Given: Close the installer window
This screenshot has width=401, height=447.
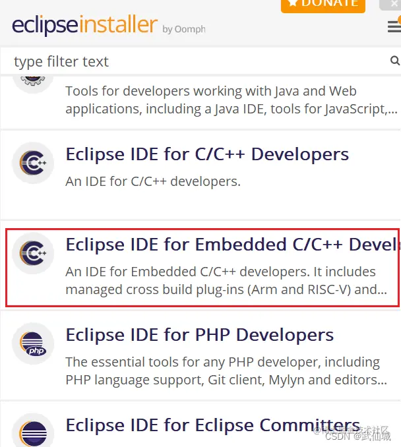Looking at the screenshot, I should [x=394, y=4].
